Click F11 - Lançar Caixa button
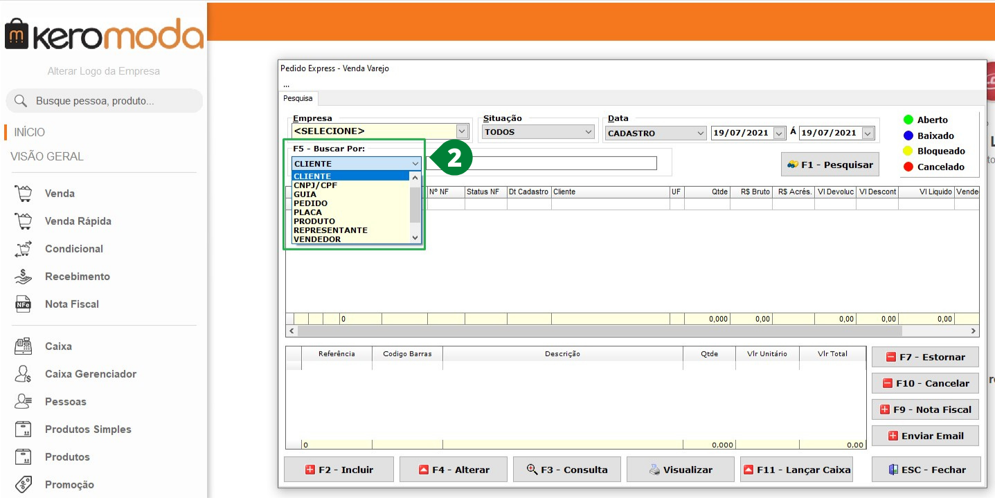995x498 pixels. pos(796,470)
